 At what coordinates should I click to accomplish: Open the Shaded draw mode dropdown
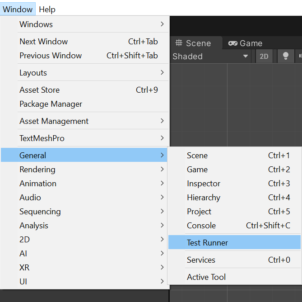pyautogui.click(x=210, y=57)
